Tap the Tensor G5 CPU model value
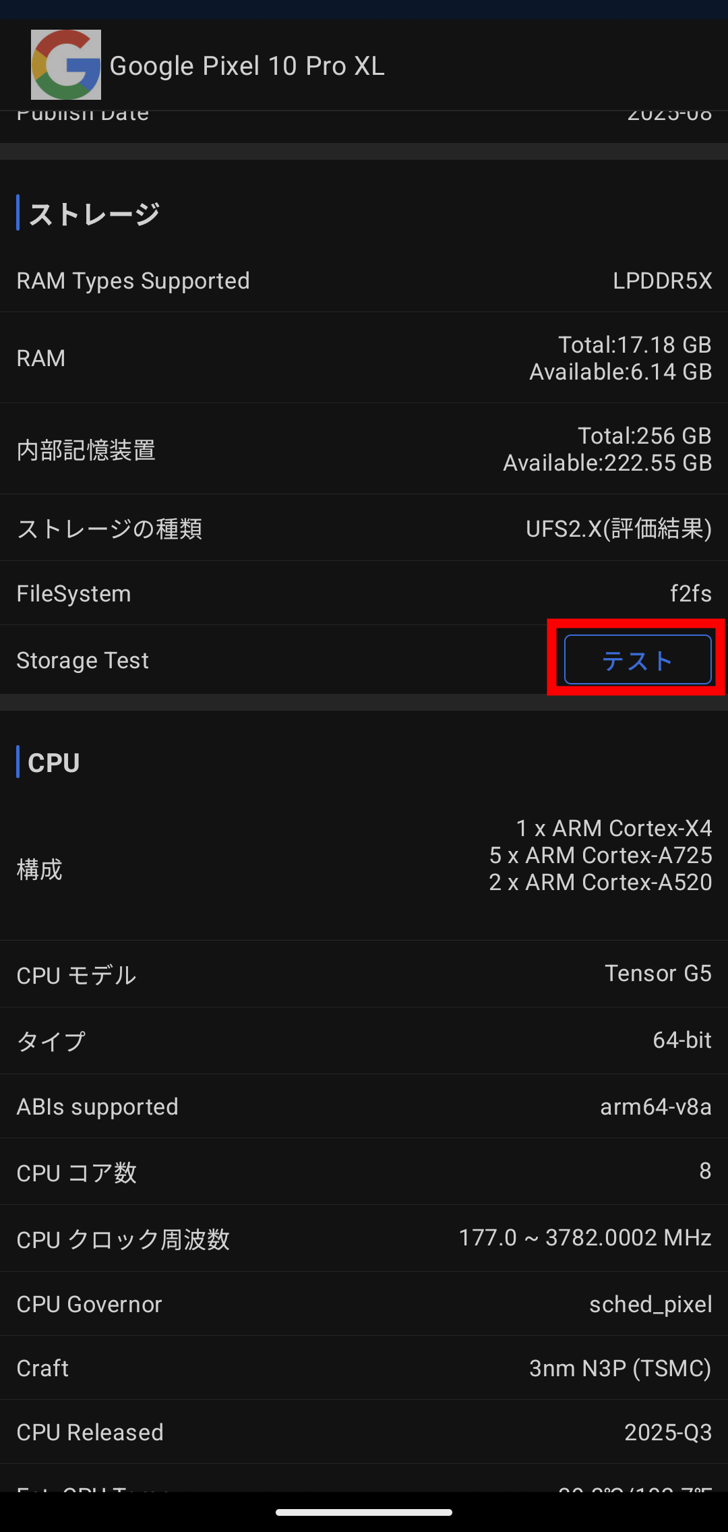Screen dimensions: 728x1532 pos(657,974)
